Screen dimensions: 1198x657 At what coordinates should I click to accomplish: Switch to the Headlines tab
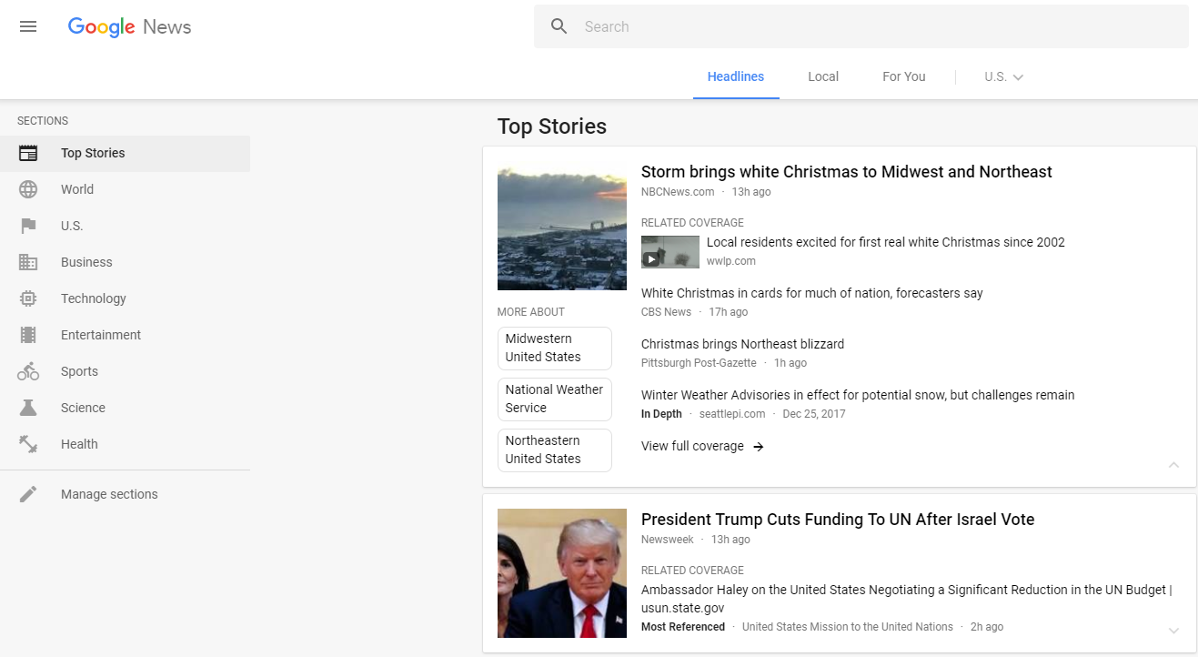(736, 77)
